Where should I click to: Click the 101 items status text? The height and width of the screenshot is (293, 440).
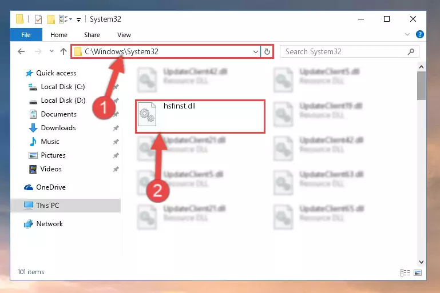[x=31, y=272]
